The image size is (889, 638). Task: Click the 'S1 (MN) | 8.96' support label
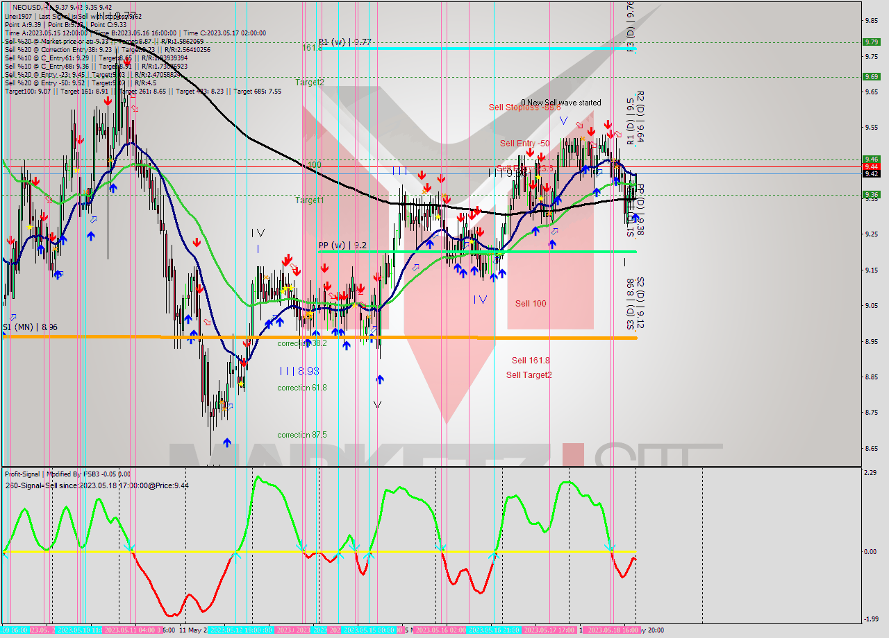30,327
